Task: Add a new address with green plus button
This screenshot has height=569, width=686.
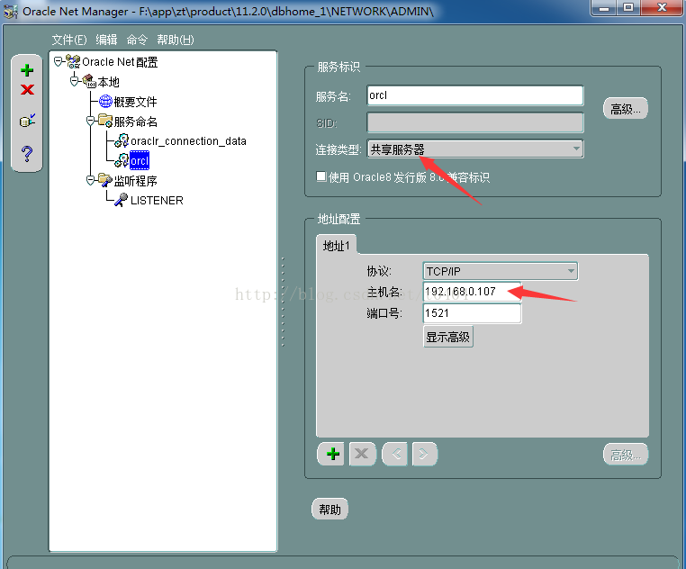Action: tap(332, 454)
